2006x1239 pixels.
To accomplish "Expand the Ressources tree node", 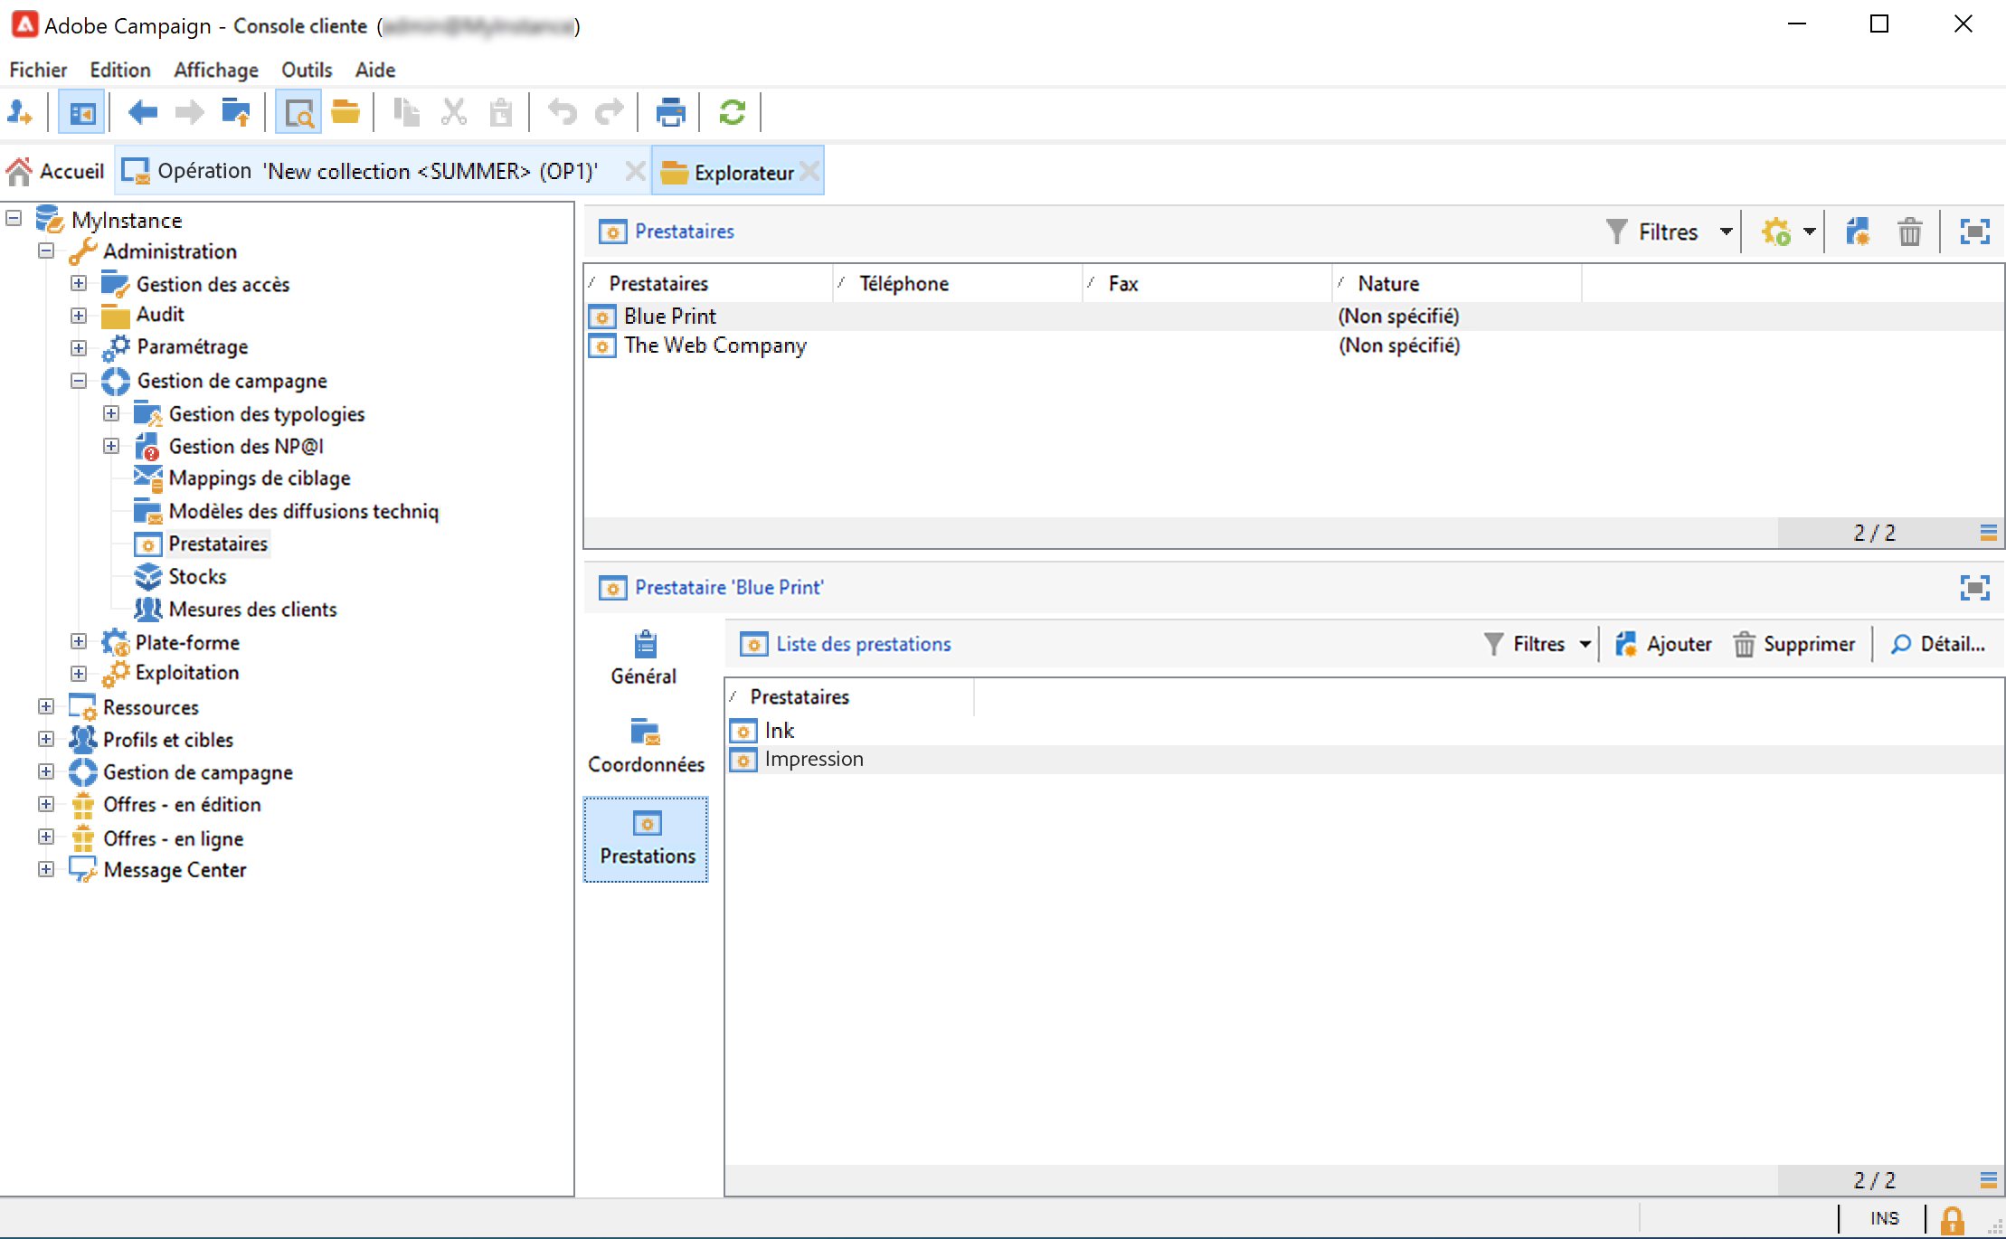I will [46, 706].
